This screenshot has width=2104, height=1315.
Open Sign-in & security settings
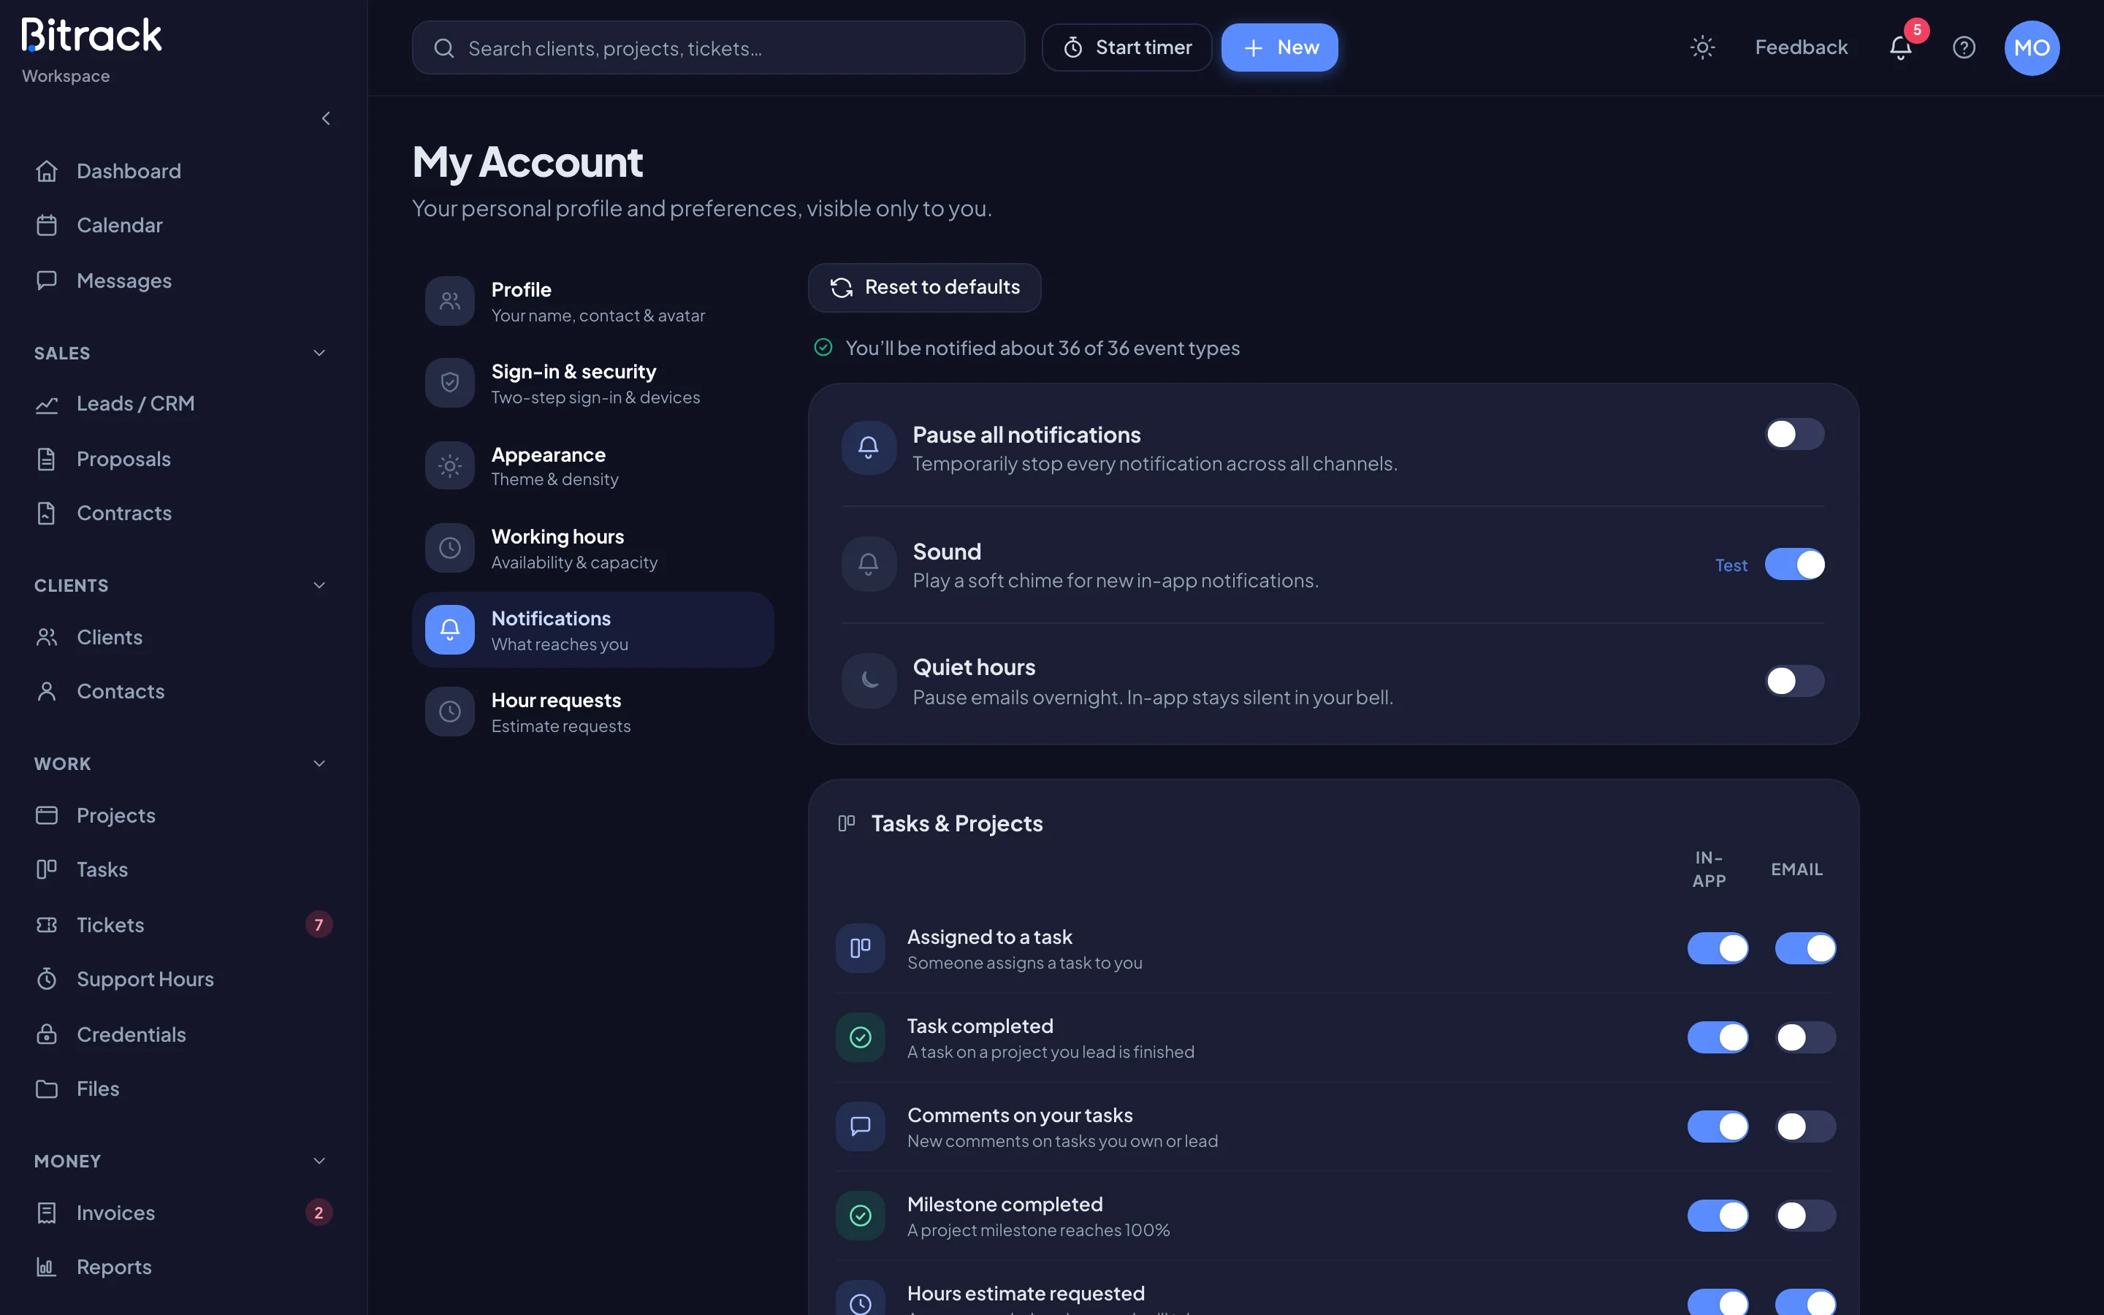(593, 384)
